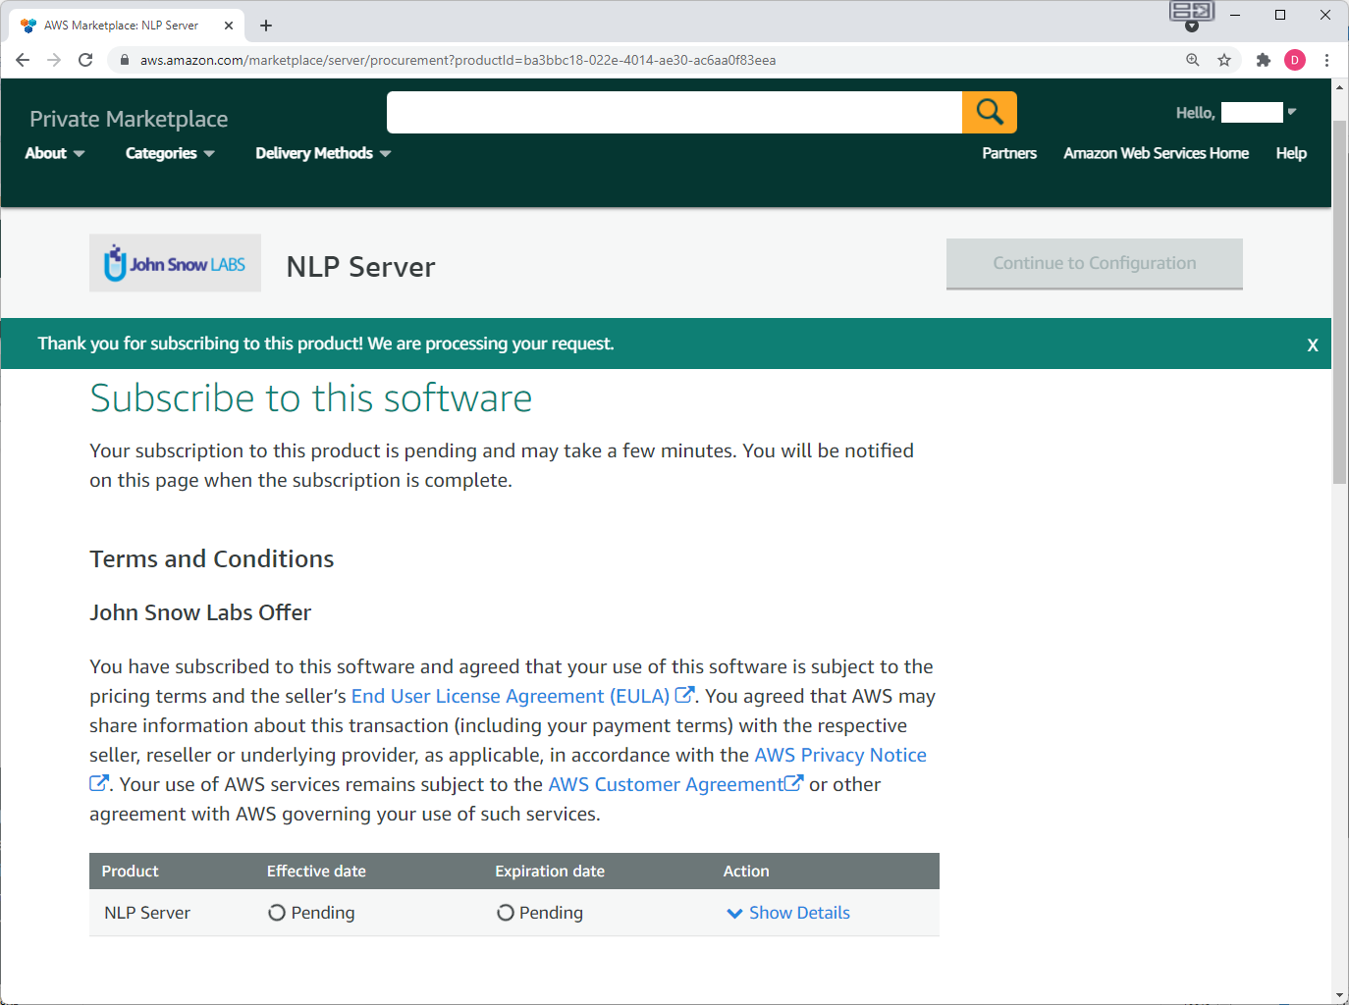Screen dimensions: 1349x1005
Task: Click the John Snow Labs Offer heading
Action: pos(200,612)
